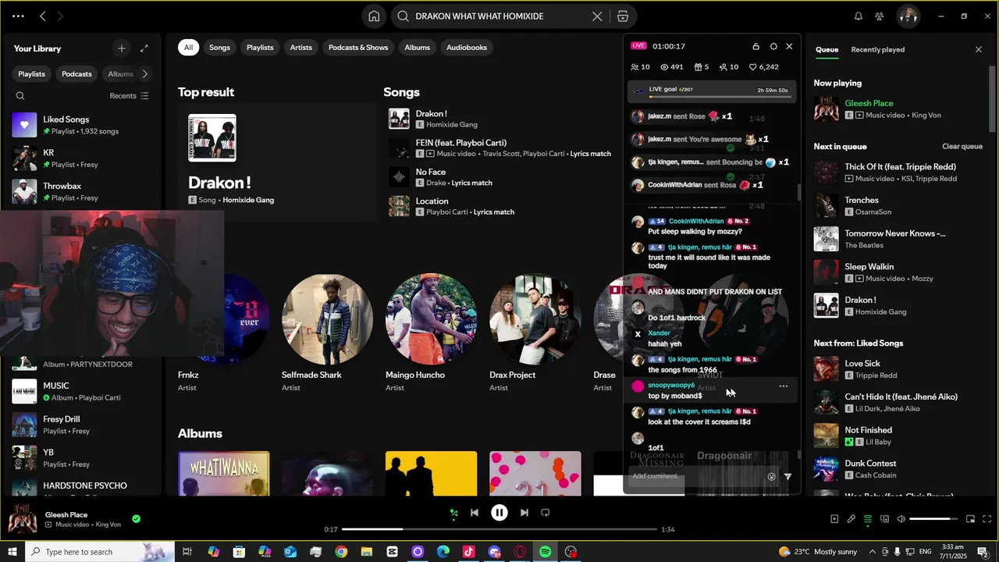
Task: Click the Queue panel scrollbar
Action: point(993,98)
